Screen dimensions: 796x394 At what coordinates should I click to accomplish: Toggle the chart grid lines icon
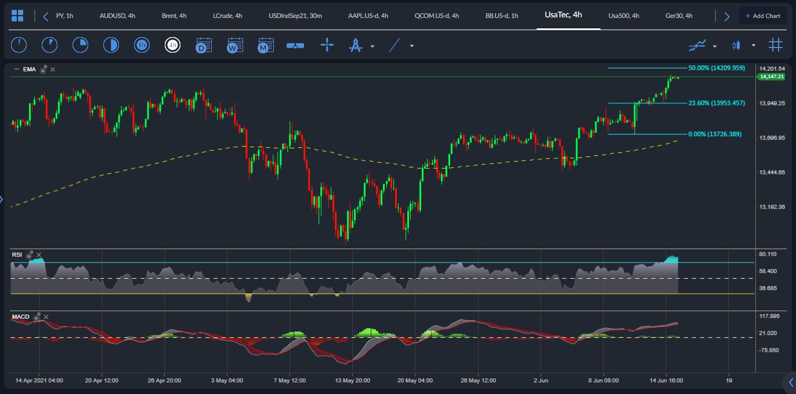point(775,45)
